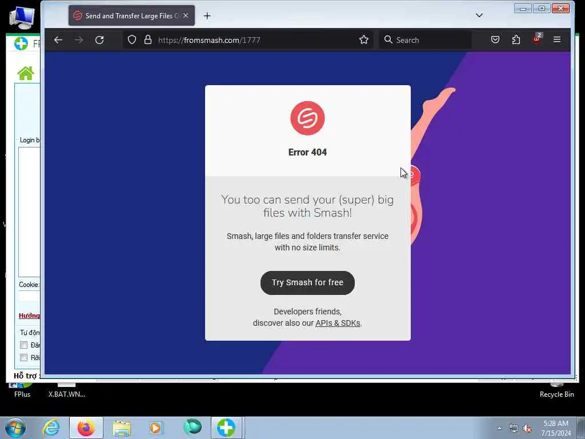Open the red Hướng link in FPlus window
This screenshot has width=585, height=439.
pos(29,316)
